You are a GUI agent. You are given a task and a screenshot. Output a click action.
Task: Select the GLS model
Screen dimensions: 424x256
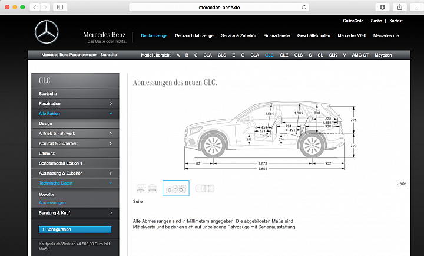click(299, 55)
